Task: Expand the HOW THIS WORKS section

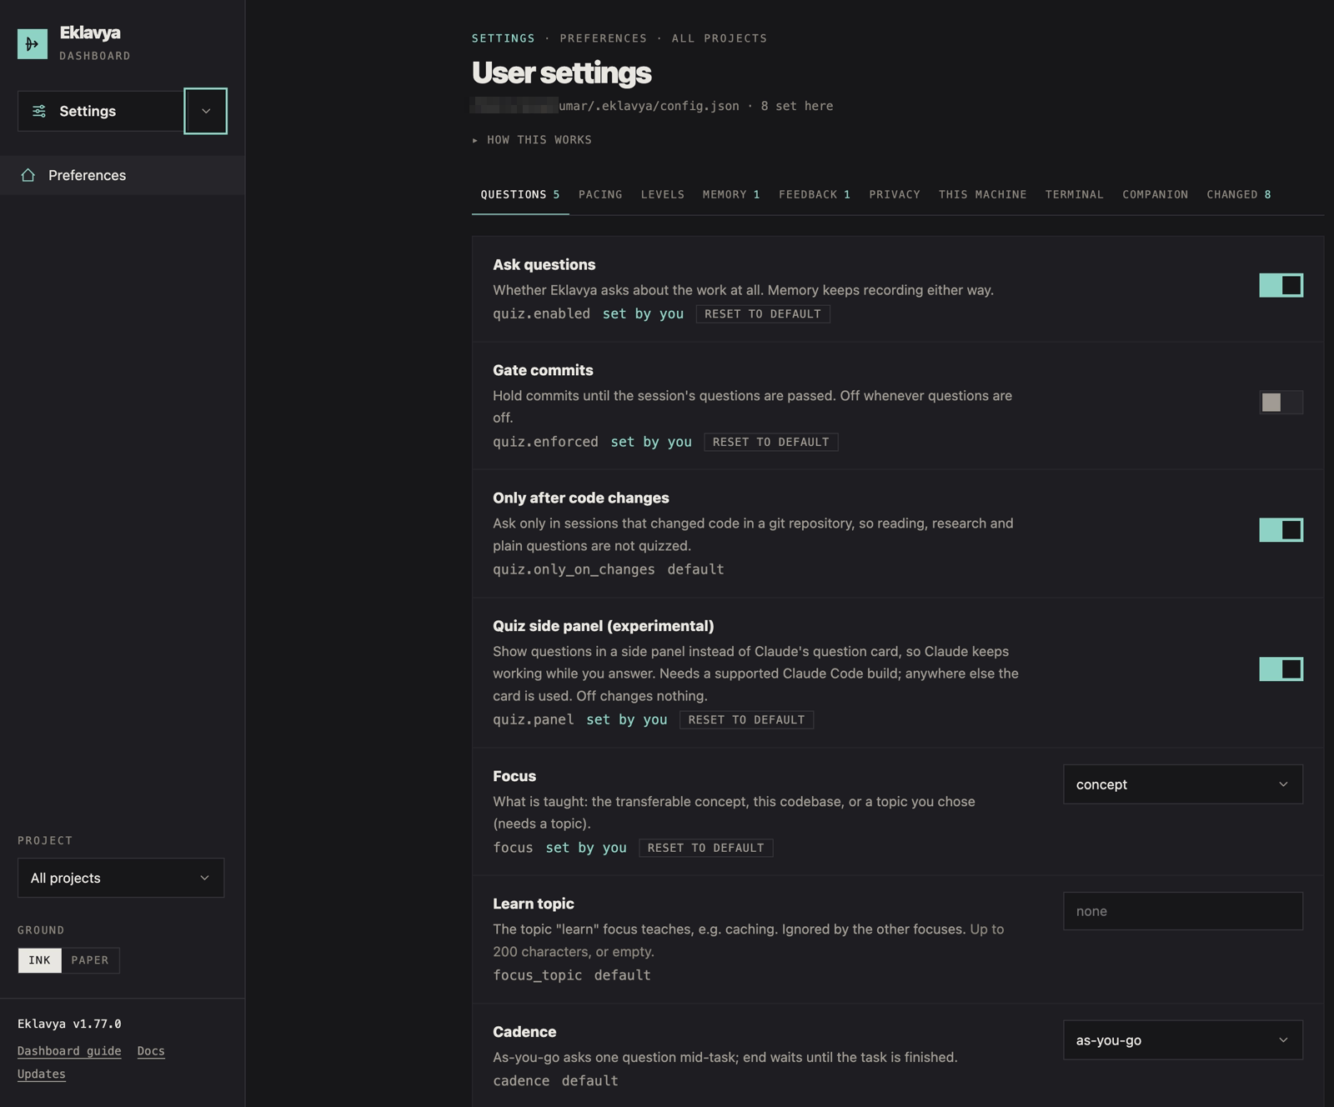Action: (x=532, y=140)
